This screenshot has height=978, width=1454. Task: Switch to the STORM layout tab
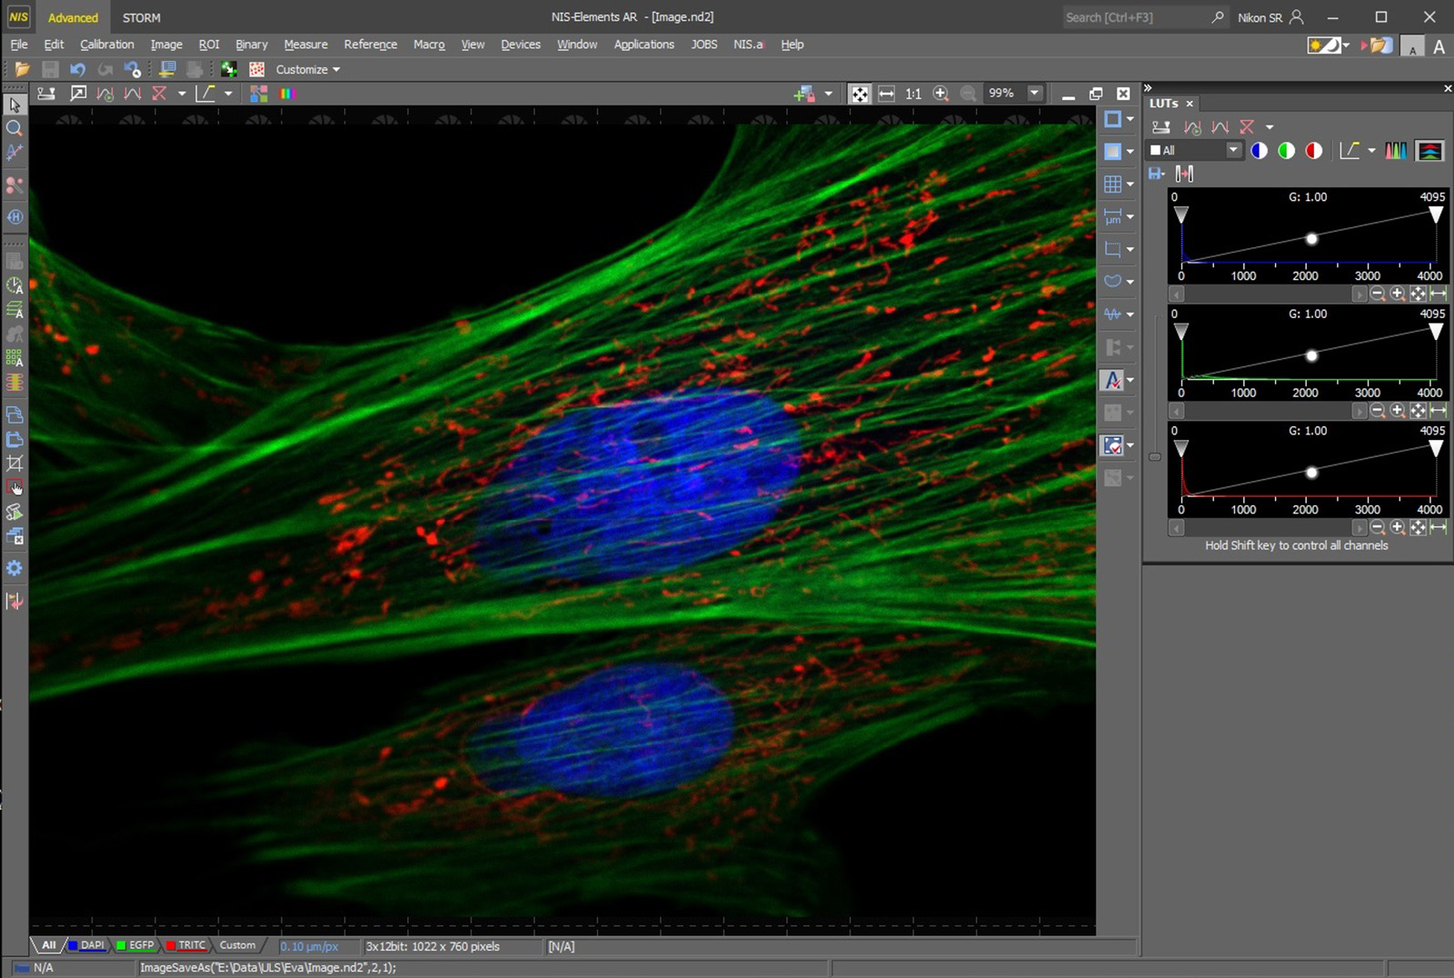coord(141,17)
